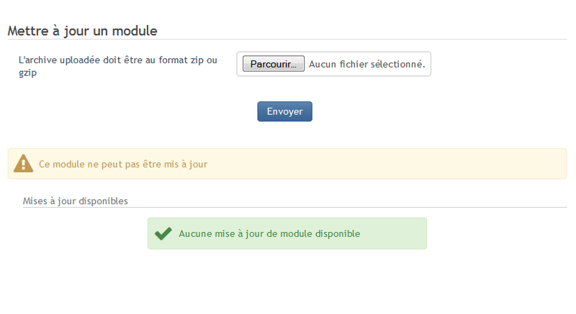Click the 'L'archive uploadée doit être' label text
576x314 pixels.
click(x=79, y=60)
